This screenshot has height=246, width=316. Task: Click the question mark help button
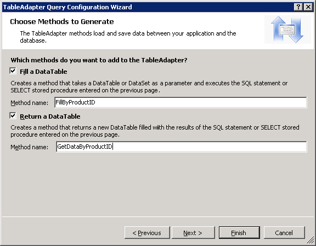coord(298,7)
